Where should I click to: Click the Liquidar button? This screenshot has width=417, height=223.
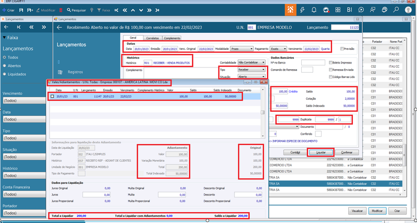(x=321, y=152)
